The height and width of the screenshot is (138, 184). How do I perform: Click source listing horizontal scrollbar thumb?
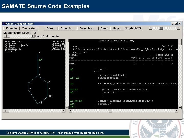(111, 111)
